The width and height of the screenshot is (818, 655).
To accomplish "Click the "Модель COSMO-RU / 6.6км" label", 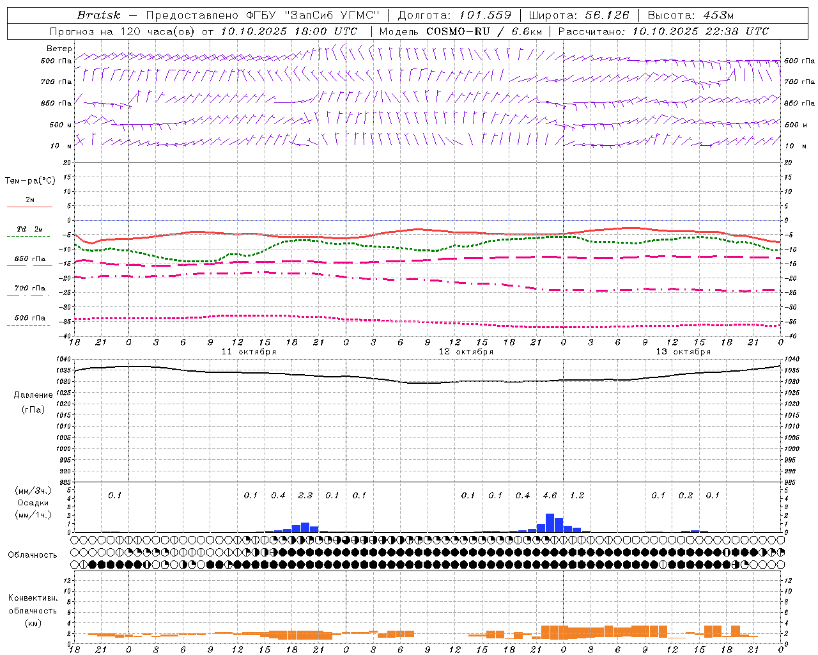I will (461, 31).
